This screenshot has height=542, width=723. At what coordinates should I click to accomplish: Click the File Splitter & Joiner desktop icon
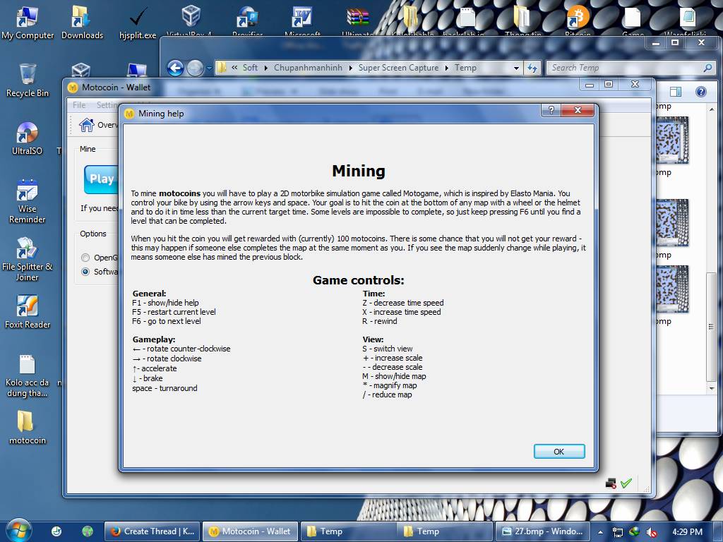[28, 259]
